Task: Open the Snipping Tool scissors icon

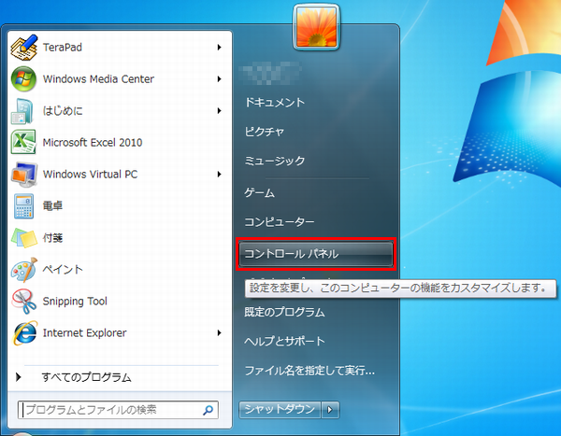Action: click(x=24, y=301)
